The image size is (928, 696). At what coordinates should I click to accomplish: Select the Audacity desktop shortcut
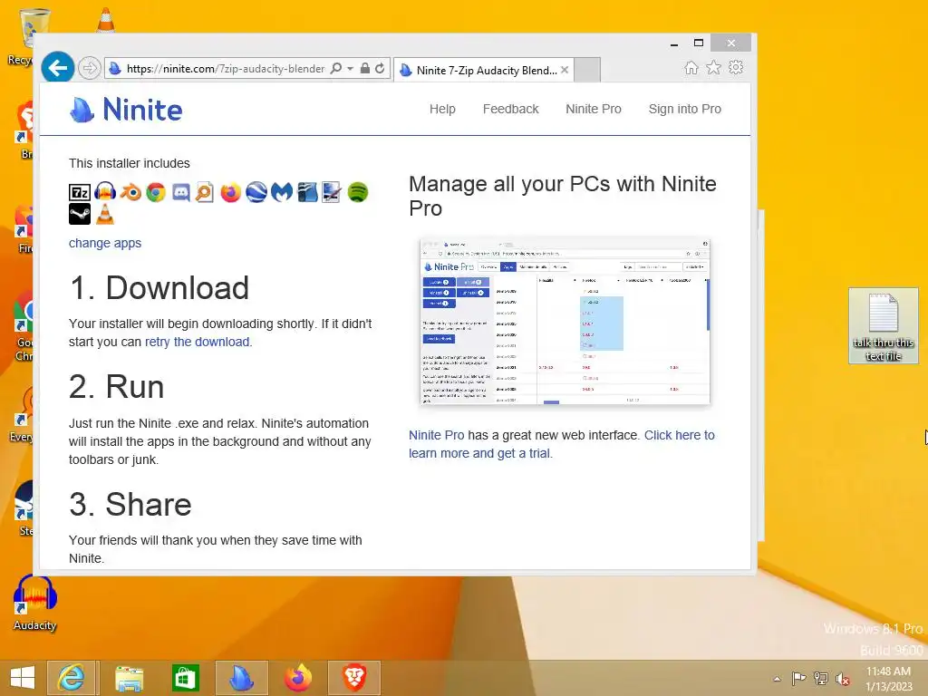pos(35,604)
